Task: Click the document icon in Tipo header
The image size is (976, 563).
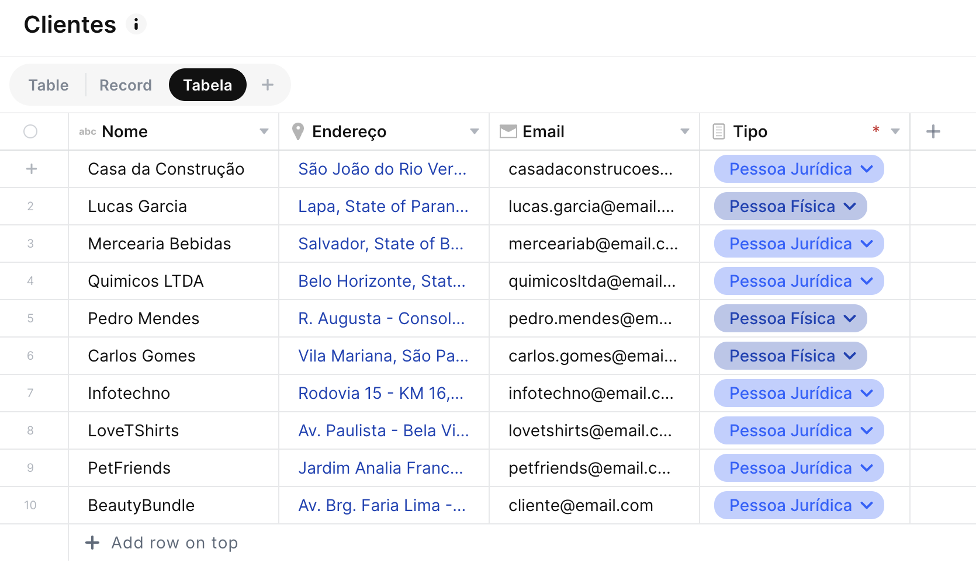Action: coord(719,131)
